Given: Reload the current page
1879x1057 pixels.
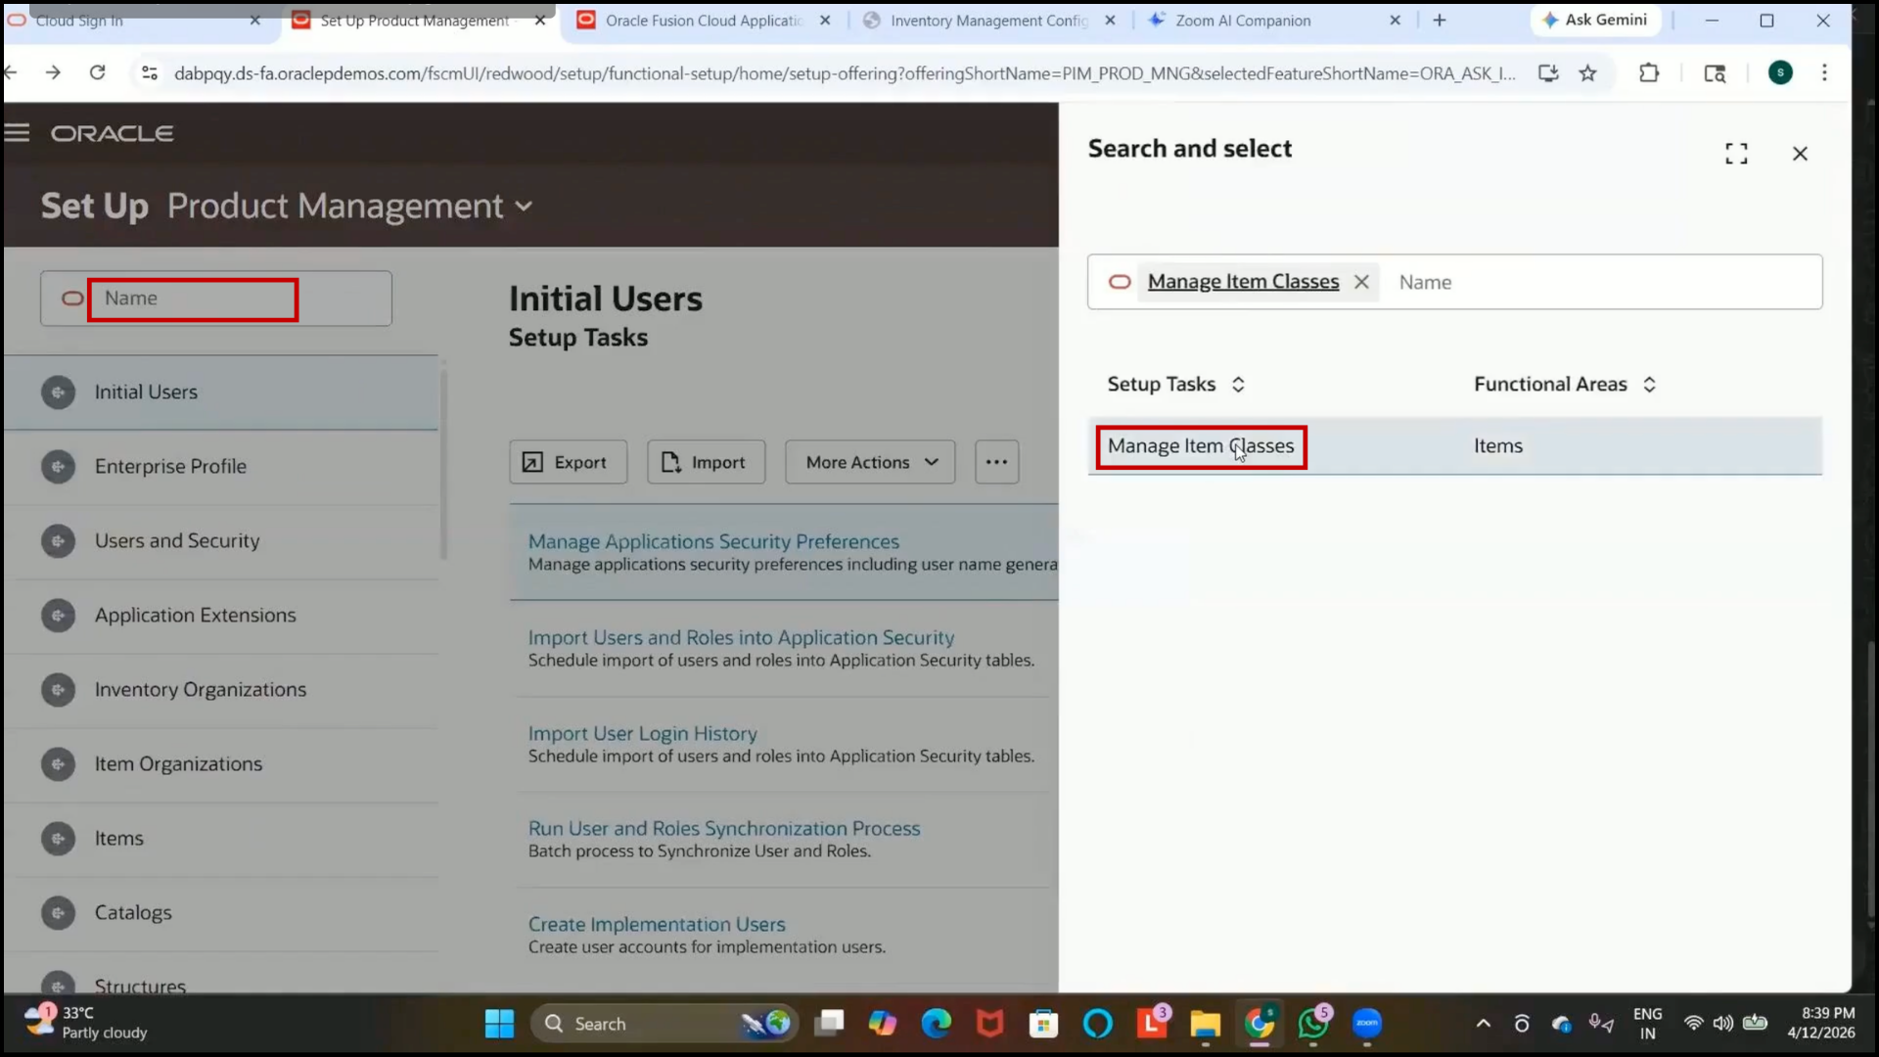Looking at the screenshot, I should [97, 72].
